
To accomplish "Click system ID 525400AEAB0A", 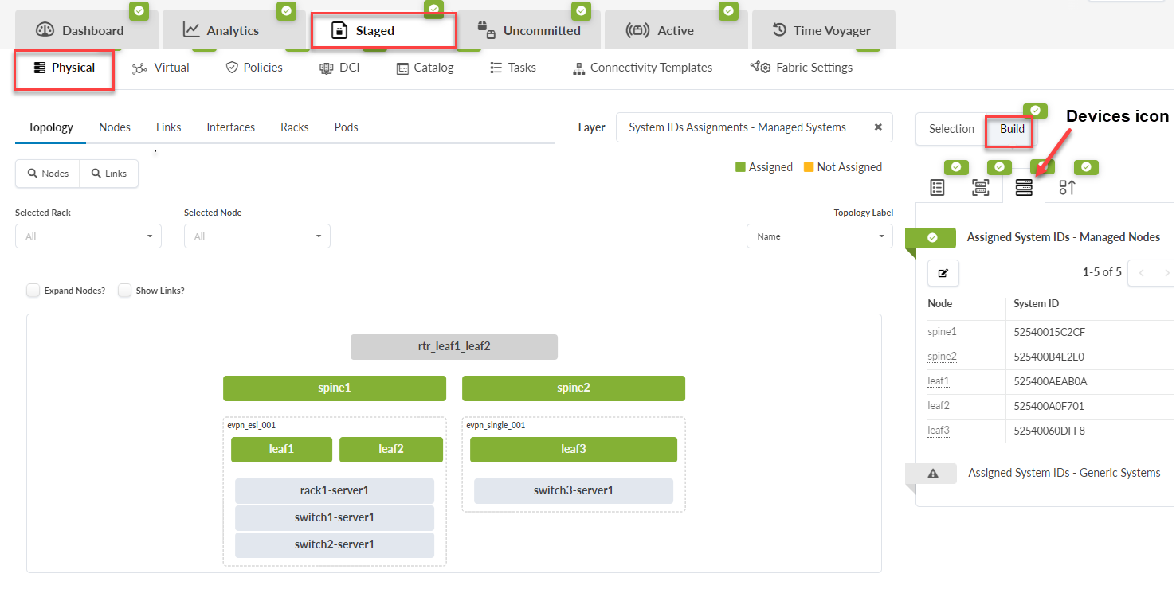I will (x=1050, y=381).
